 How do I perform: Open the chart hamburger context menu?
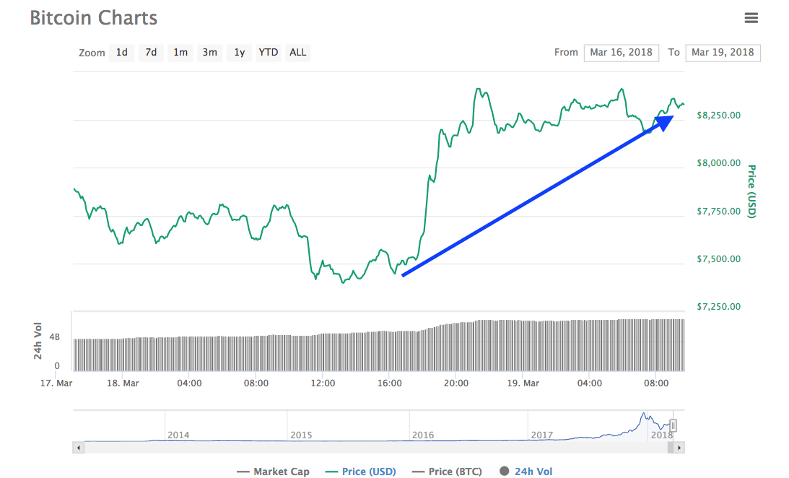(751, 18)
